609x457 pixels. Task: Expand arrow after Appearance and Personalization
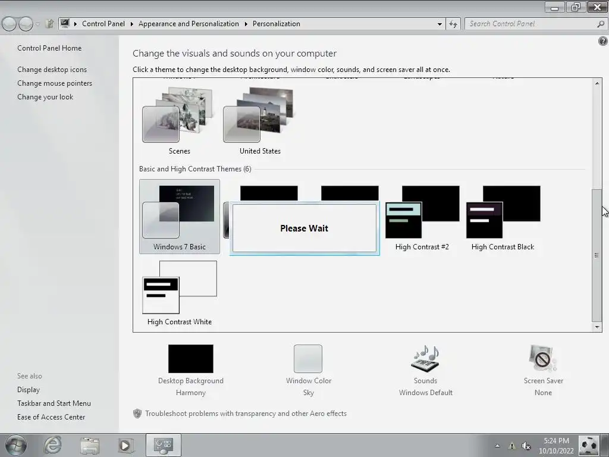point(246,24)
